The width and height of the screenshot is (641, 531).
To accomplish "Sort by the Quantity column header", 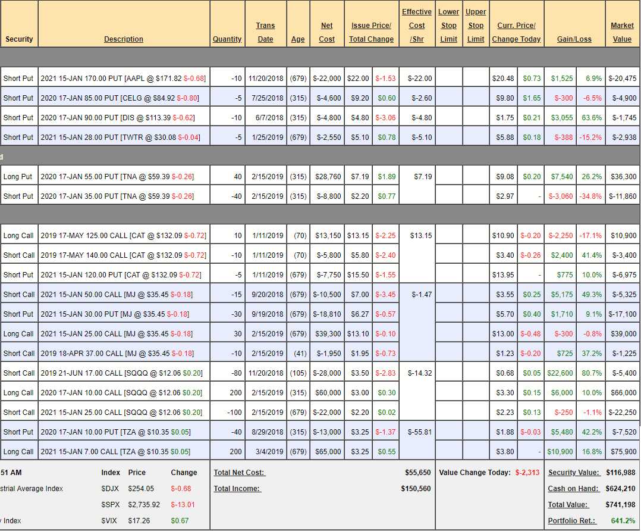I will pos(227,39).
